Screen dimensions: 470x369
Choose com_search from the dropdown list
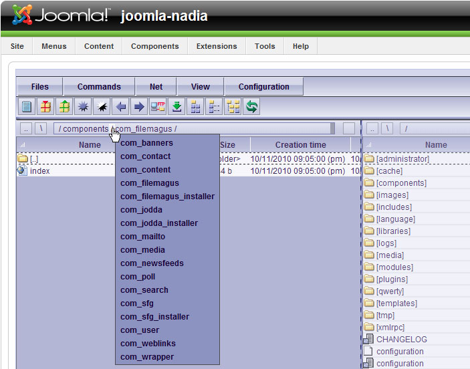pos(167,290)
